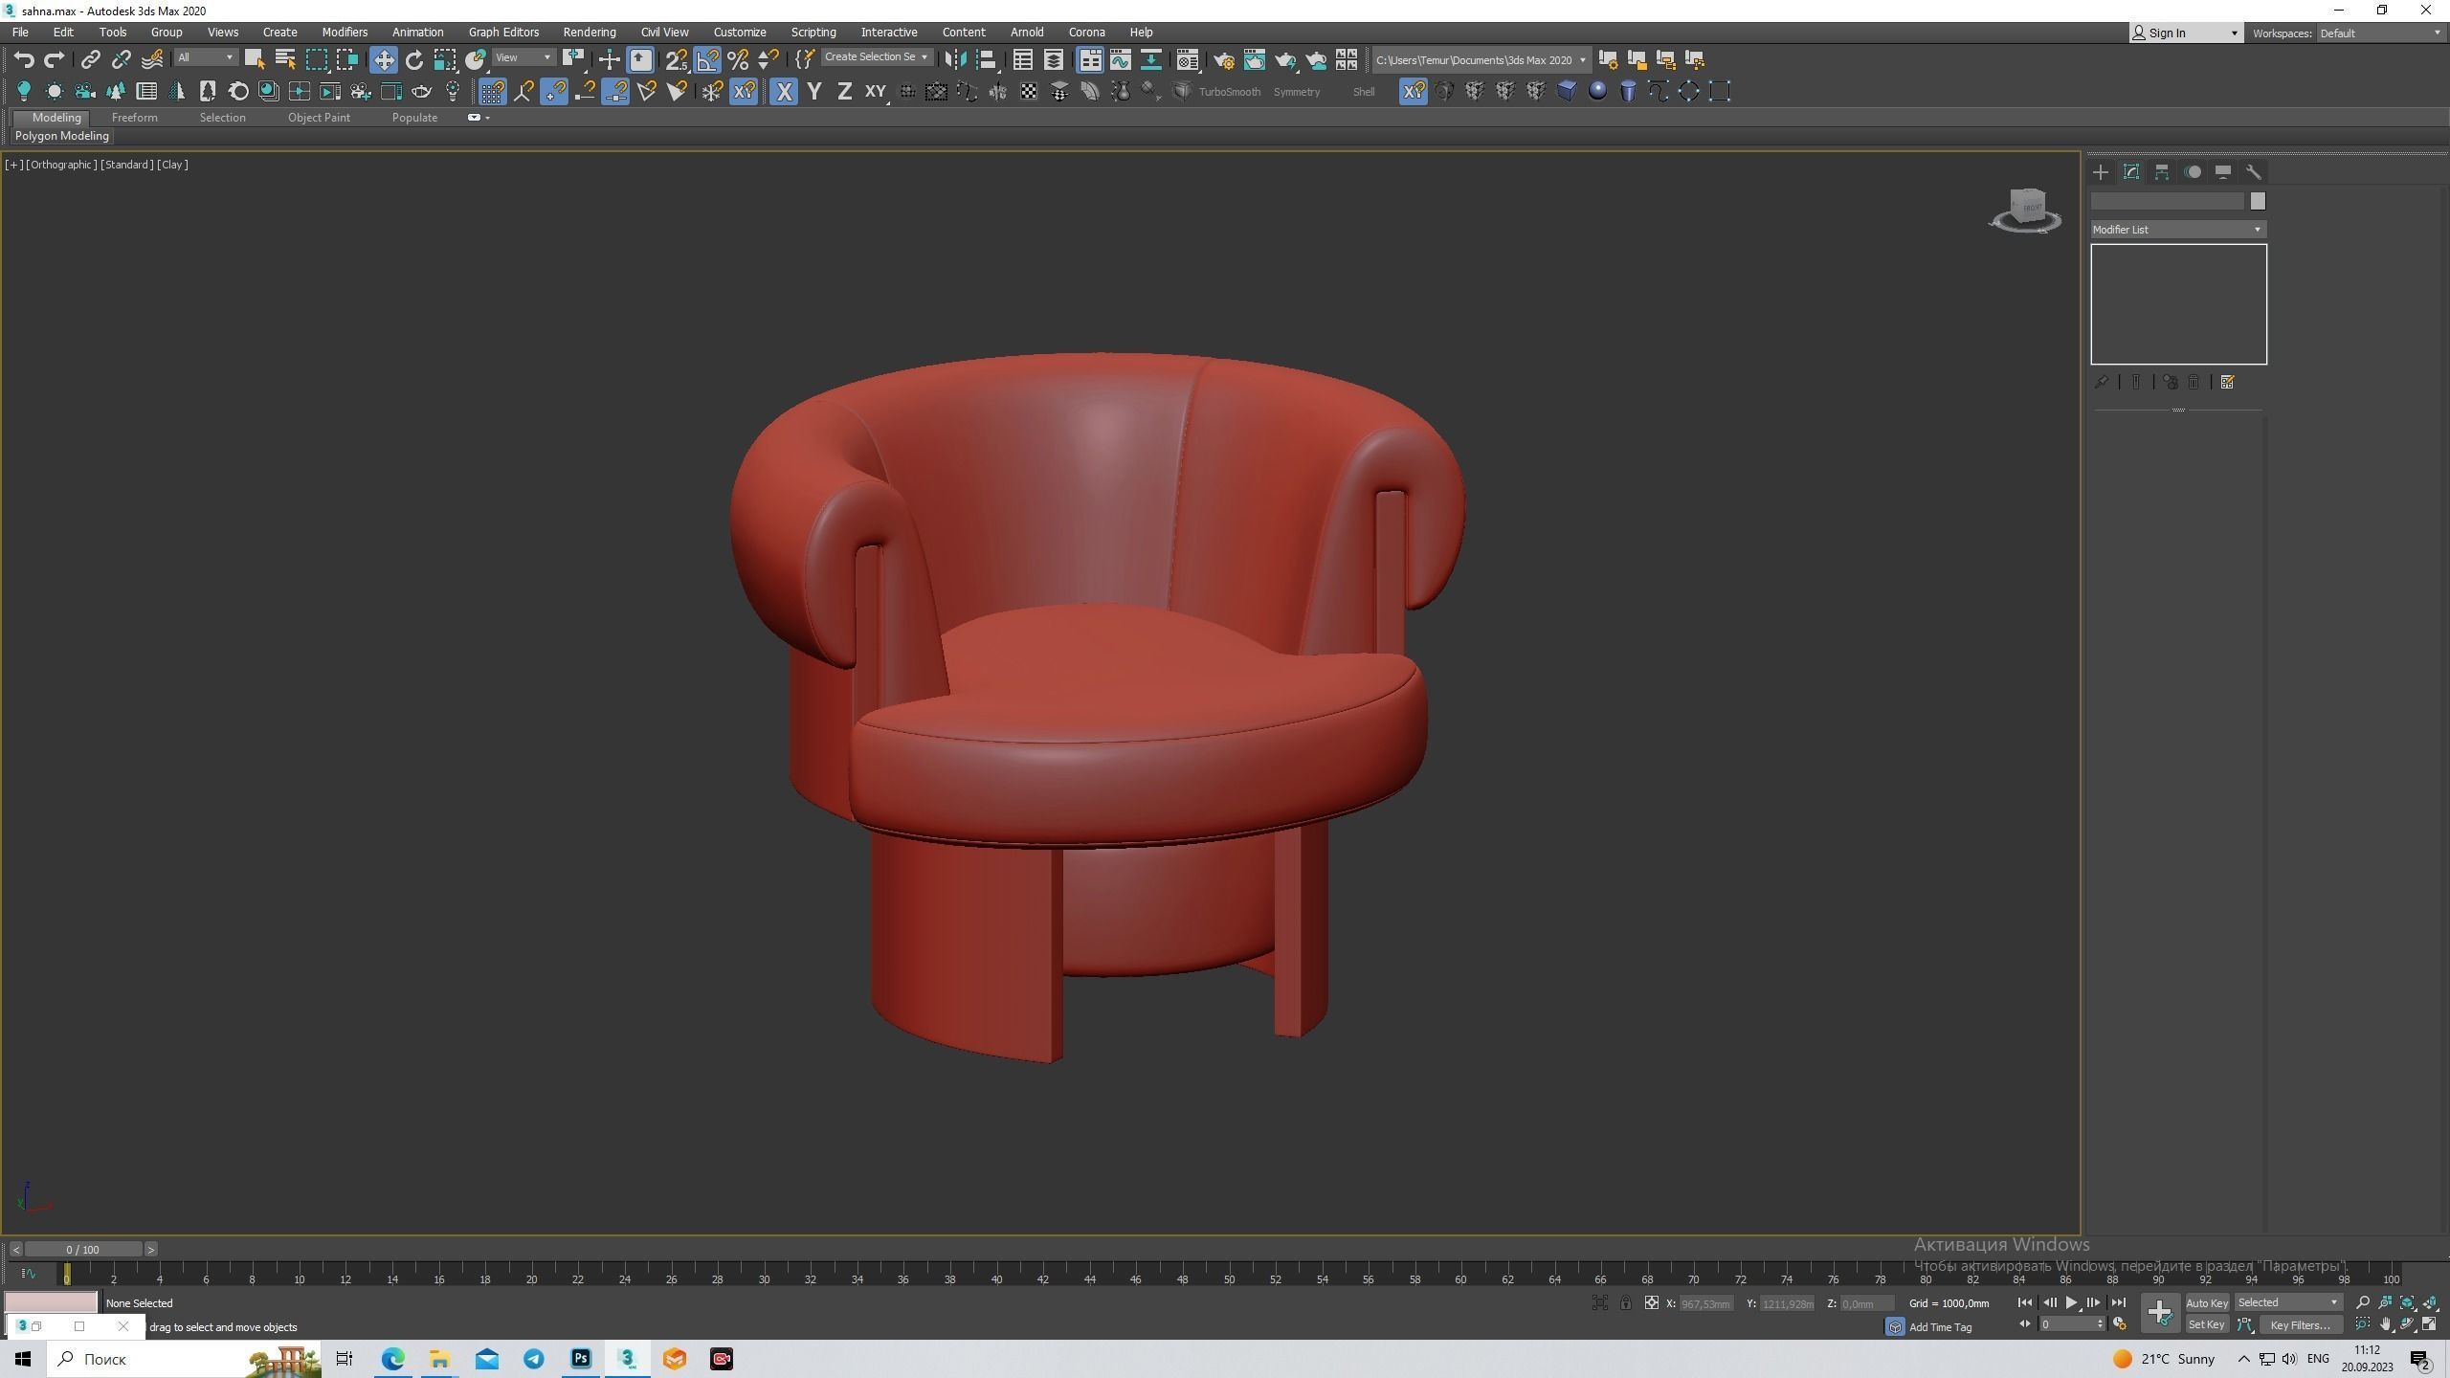Image resolution: width=2450 pixels, height=1378 pixels.
Task: Open the Graph Editors menu
Action: pos(503,33)
